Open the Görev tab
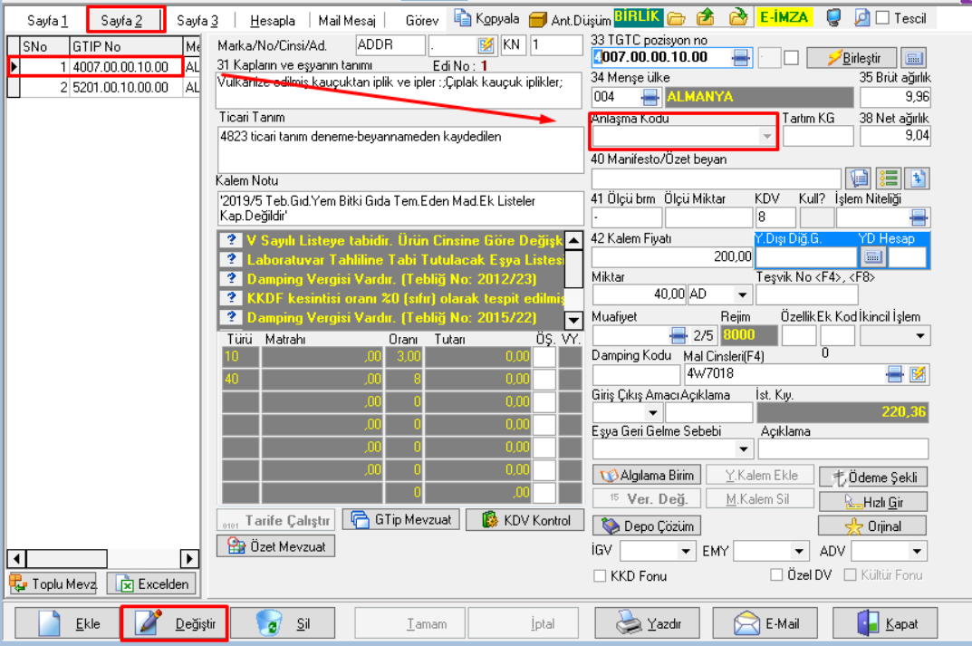The image size is (972, 646). (422, 21)
